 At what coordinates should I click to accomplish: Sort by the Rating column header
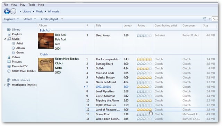click(x=141, y=26)
